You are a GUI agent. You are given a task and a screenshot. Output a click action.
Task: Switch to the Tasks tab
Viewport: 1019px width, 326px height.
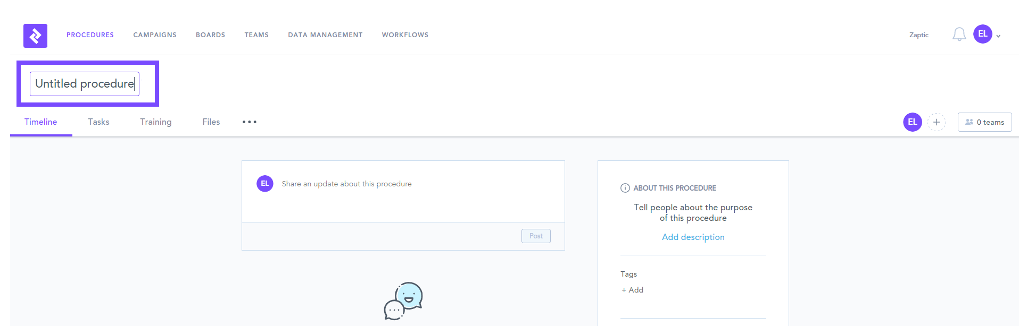tap(98, 122)
